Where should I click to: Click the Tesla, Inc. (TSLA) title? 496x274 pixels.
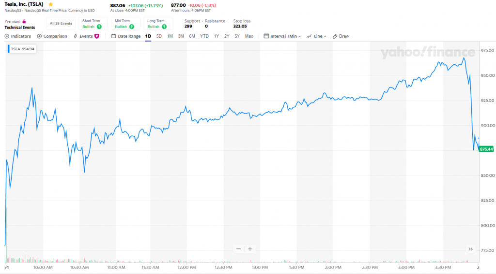click(x=24, y=4)
